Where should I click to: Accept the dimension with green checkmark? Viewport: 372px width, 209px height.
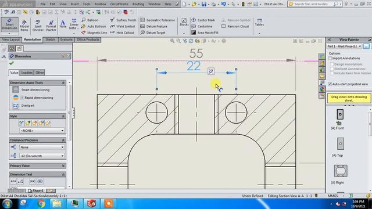[12, 63]
